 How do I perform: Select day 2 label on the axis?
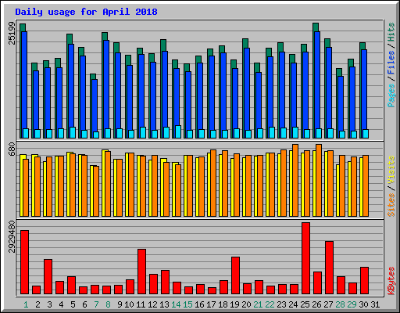tap(37, 304)
